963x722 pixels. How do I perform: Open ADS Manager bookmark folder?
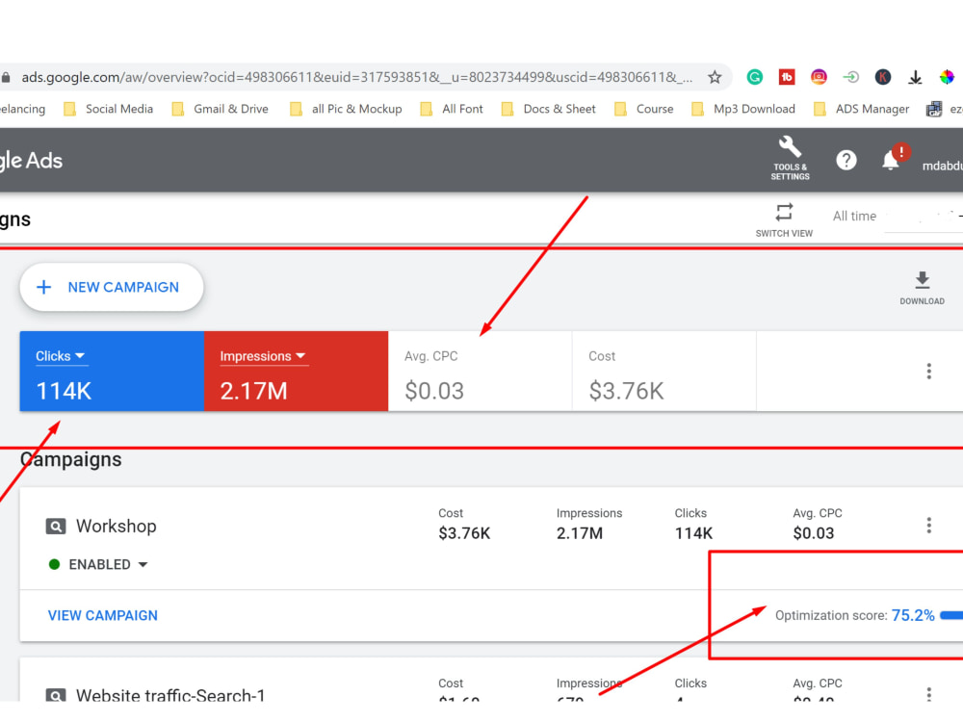(862, 109)
